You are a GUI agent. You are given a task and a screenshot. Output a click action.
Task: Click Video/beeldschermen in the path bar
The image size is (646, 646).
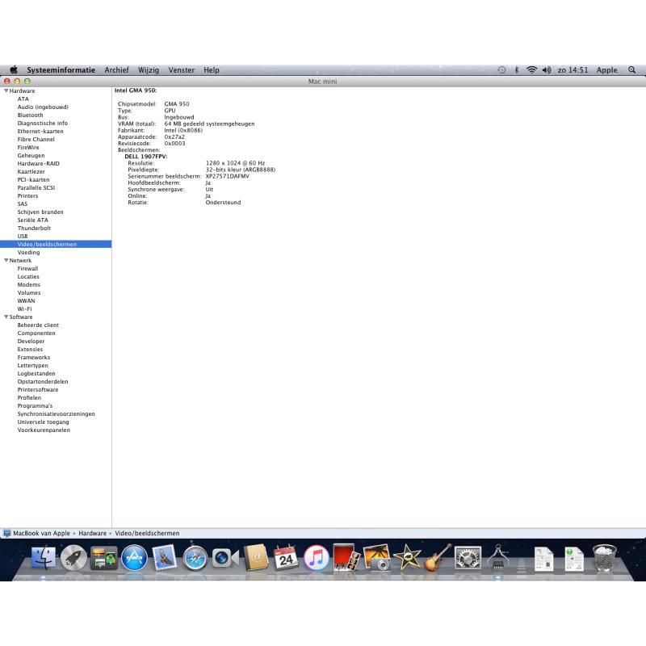[147, 533]
